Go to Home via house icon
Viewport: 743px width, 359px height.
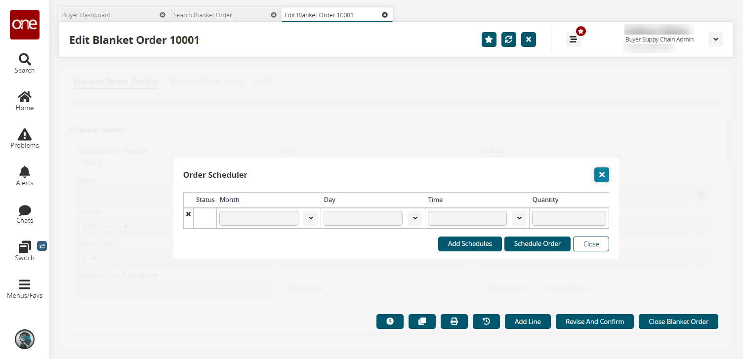24,97
